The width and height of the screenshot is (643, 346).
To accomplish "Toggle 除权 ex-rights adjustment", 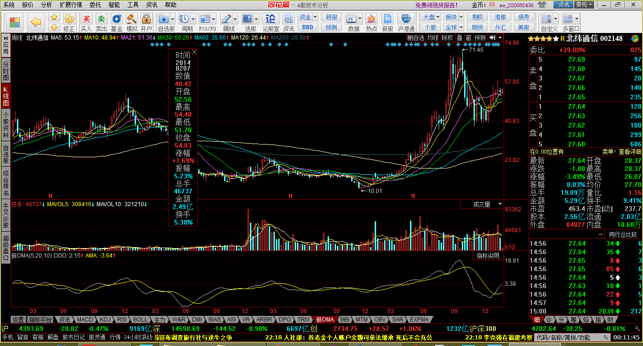I will pyautogui.click(x=447, y=38).
